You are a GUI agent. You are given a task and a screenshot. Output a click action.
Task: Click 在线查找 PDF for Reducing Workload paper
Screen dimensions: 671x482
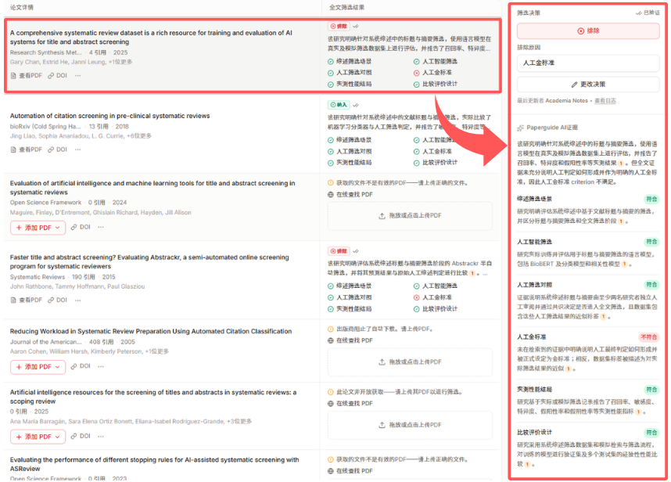tap(350, 340)
